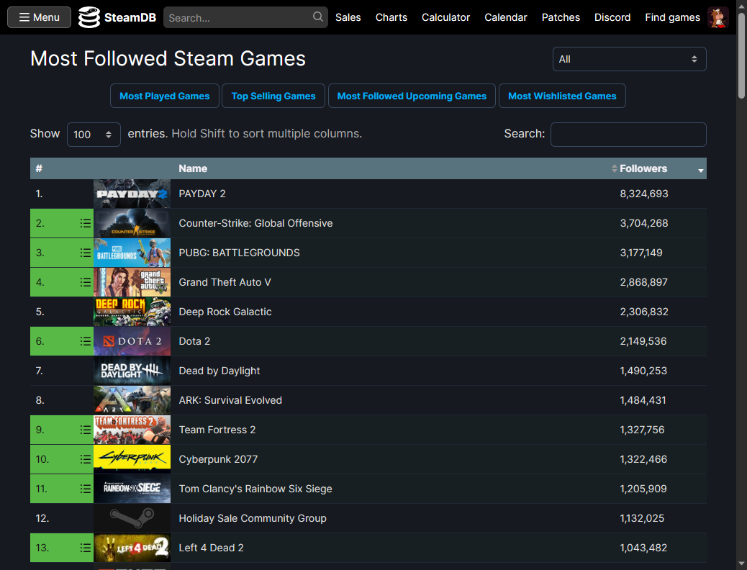
Task: Click the Dead by Daylight thumbnail
Action: (132, 371)
